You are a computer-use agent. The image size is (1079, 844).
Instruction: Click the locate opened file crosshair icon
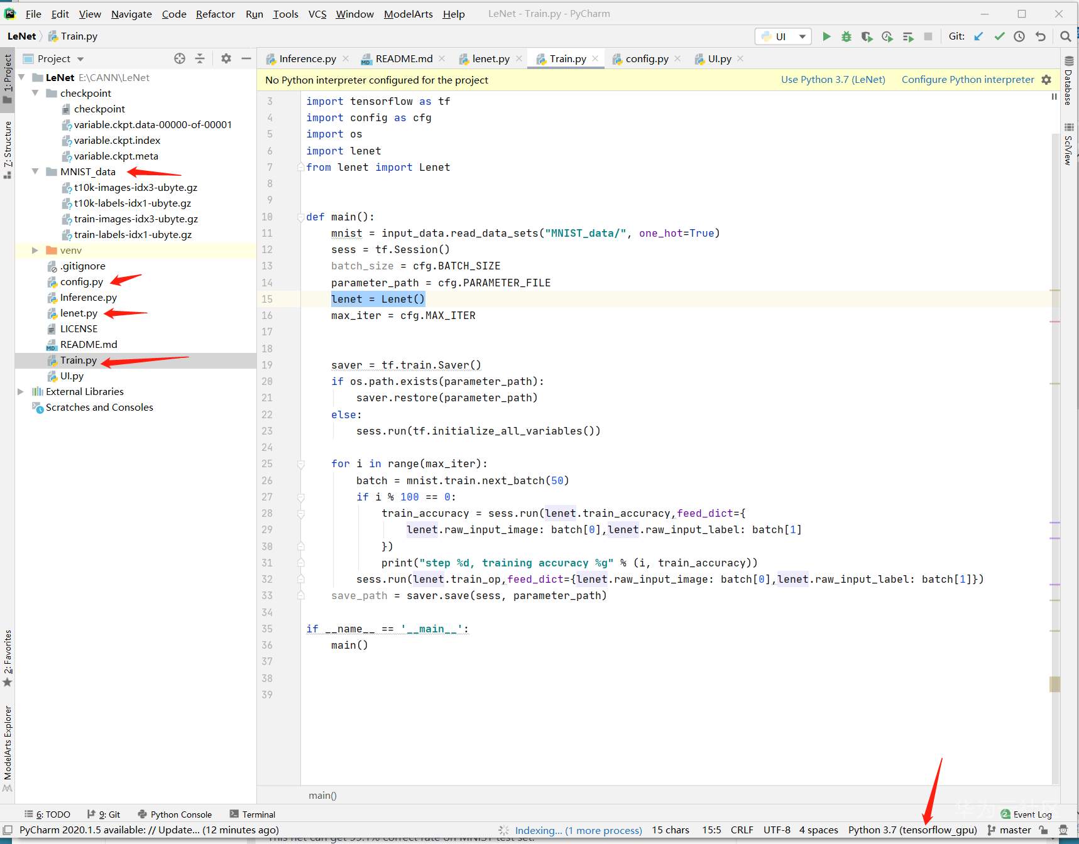[180, 58]
